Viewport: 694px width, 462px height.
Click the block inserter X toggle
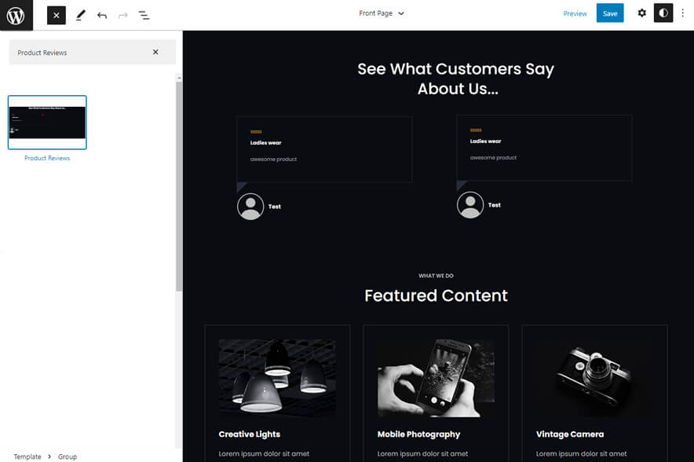click(x=56, y=14)
